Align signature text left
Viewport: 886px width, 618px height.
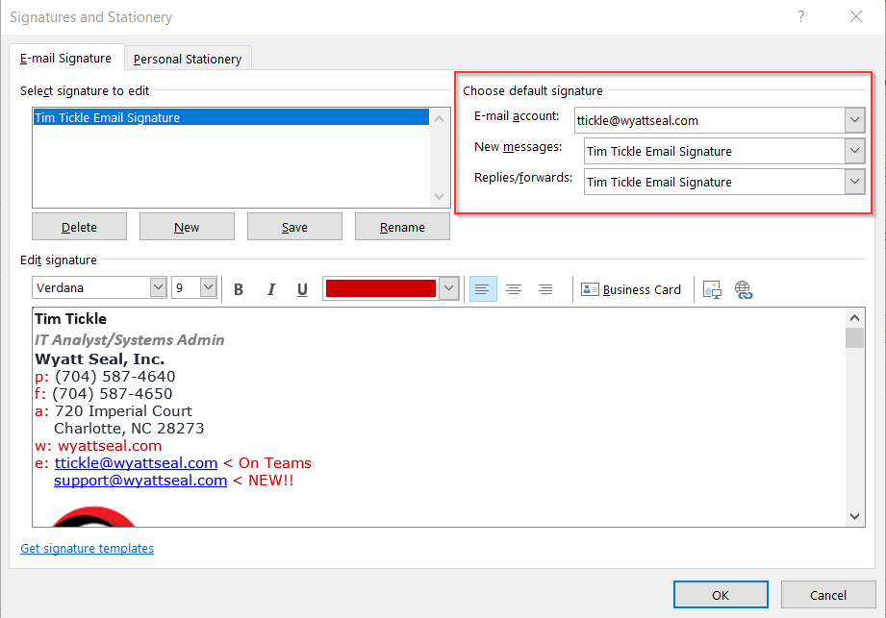pyautogui.click(x=483, y=289)
